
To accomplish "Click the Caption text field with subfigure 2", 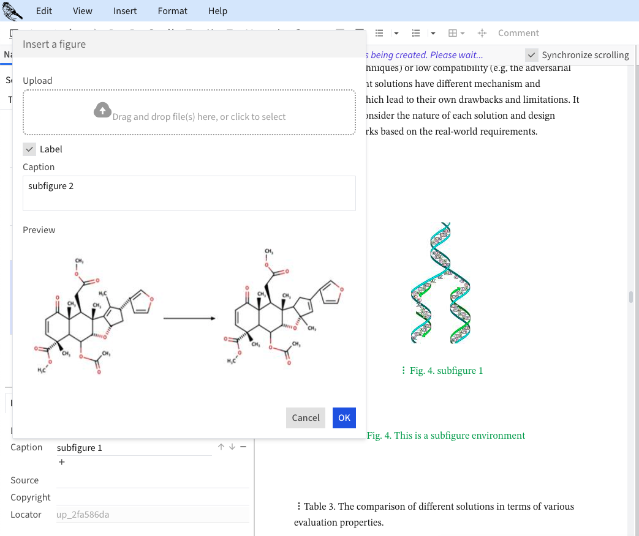I will pos(189,193).
